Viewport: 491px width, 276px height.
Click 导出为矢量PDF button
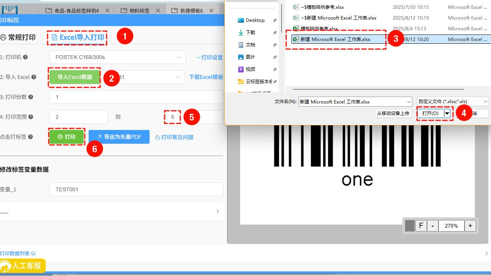[x=119, y=137]
